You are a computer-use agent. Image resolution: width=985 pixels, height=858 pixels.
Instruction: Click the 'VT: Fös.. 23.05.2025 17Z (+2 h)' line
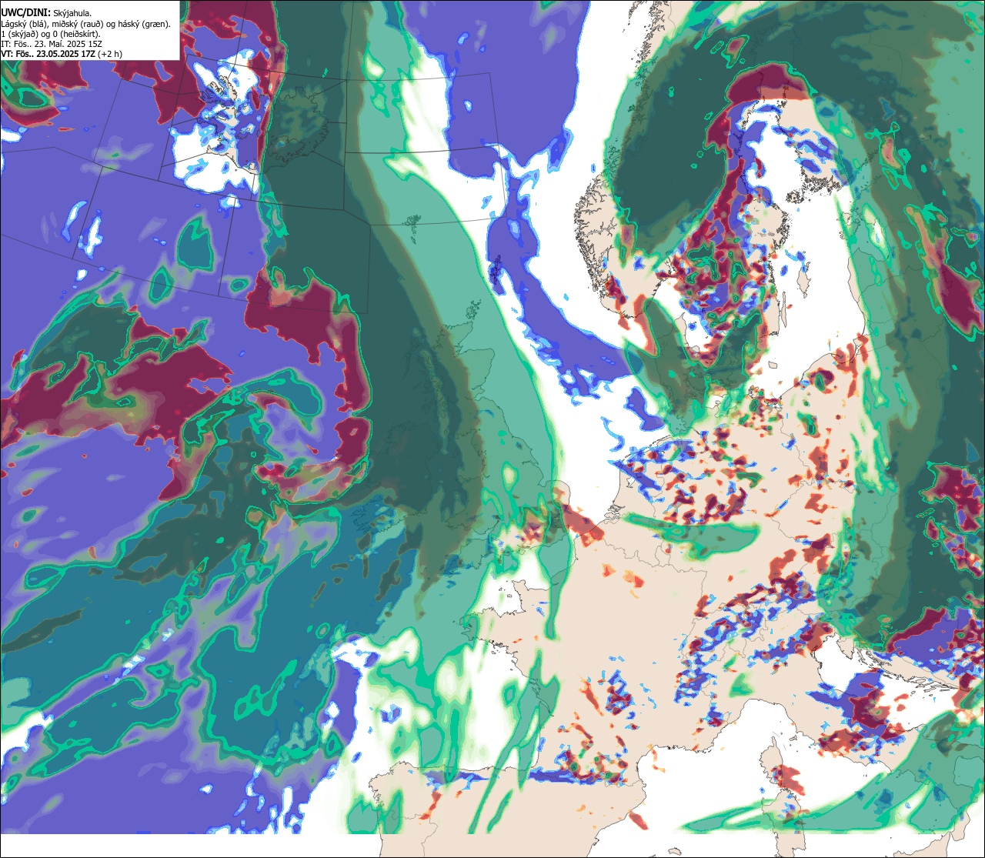point(62,54)
